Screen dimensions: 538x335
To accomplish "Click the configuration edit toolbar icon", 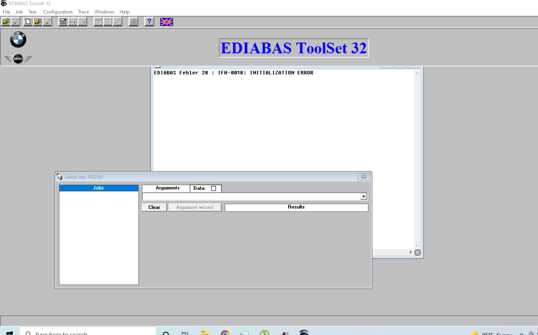I will click(98, 22).
